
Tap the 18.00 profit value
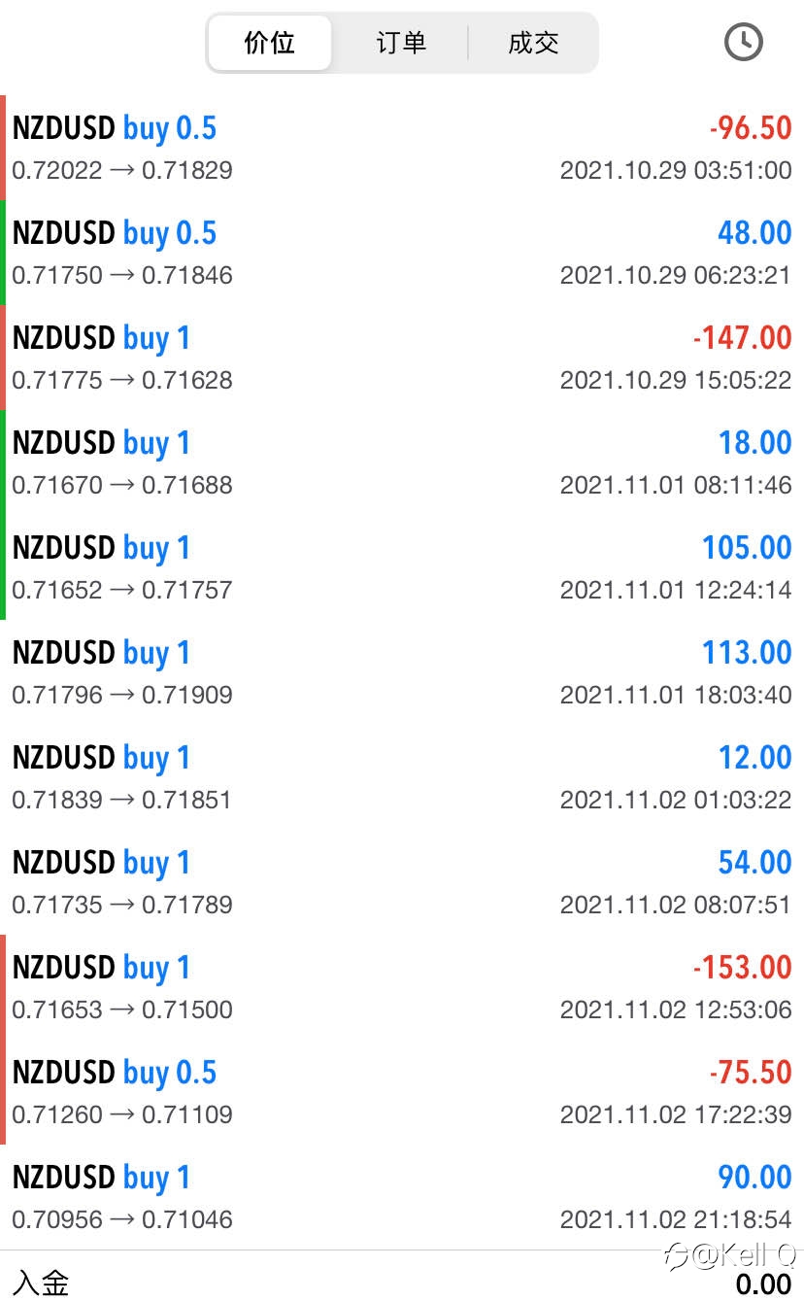pyautogui.click(x=754, y=443)
